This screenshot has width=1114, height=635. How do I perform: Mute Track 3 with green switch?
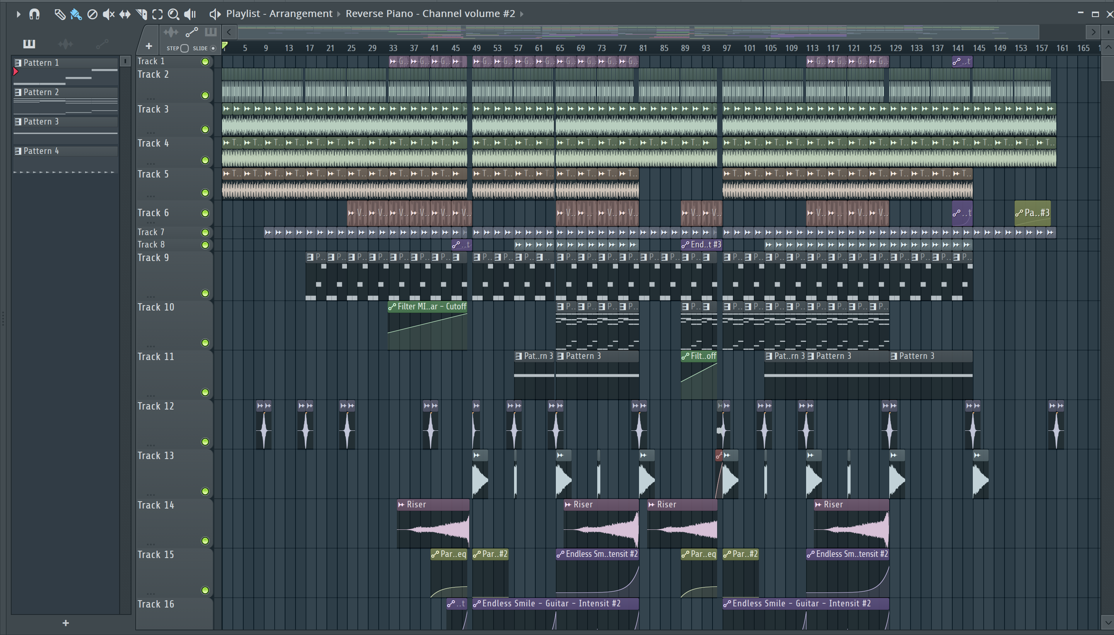click(x=205, y=129)
